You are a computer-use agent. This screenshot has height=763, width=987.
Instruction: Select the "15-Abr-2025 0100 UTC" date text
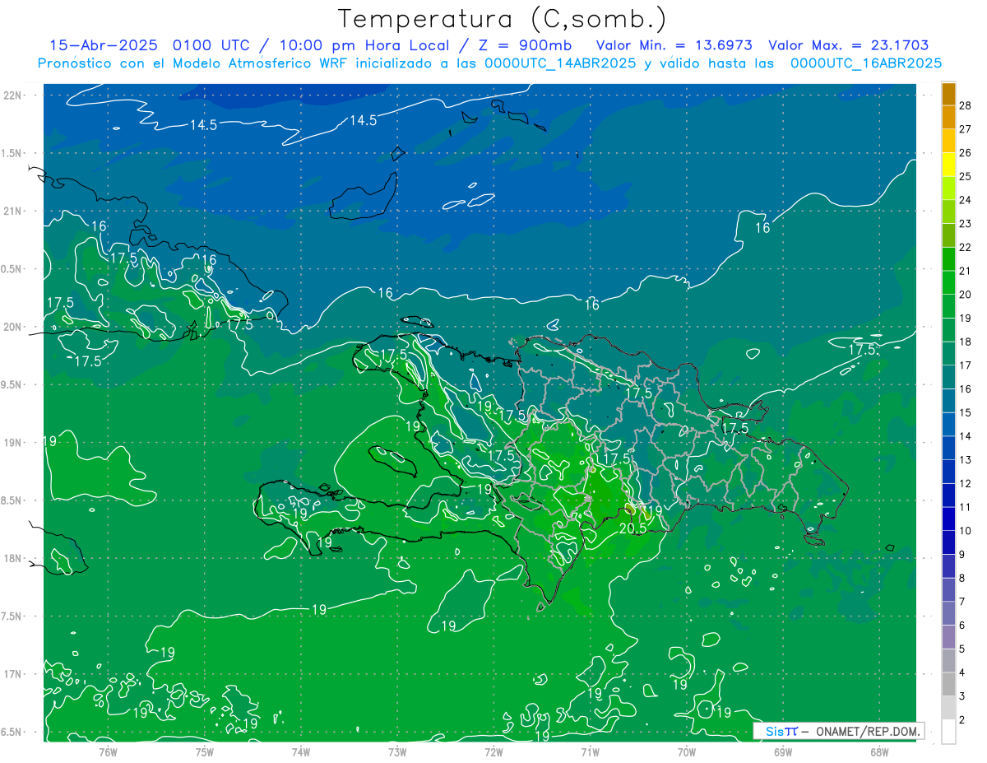click(151, 45)
